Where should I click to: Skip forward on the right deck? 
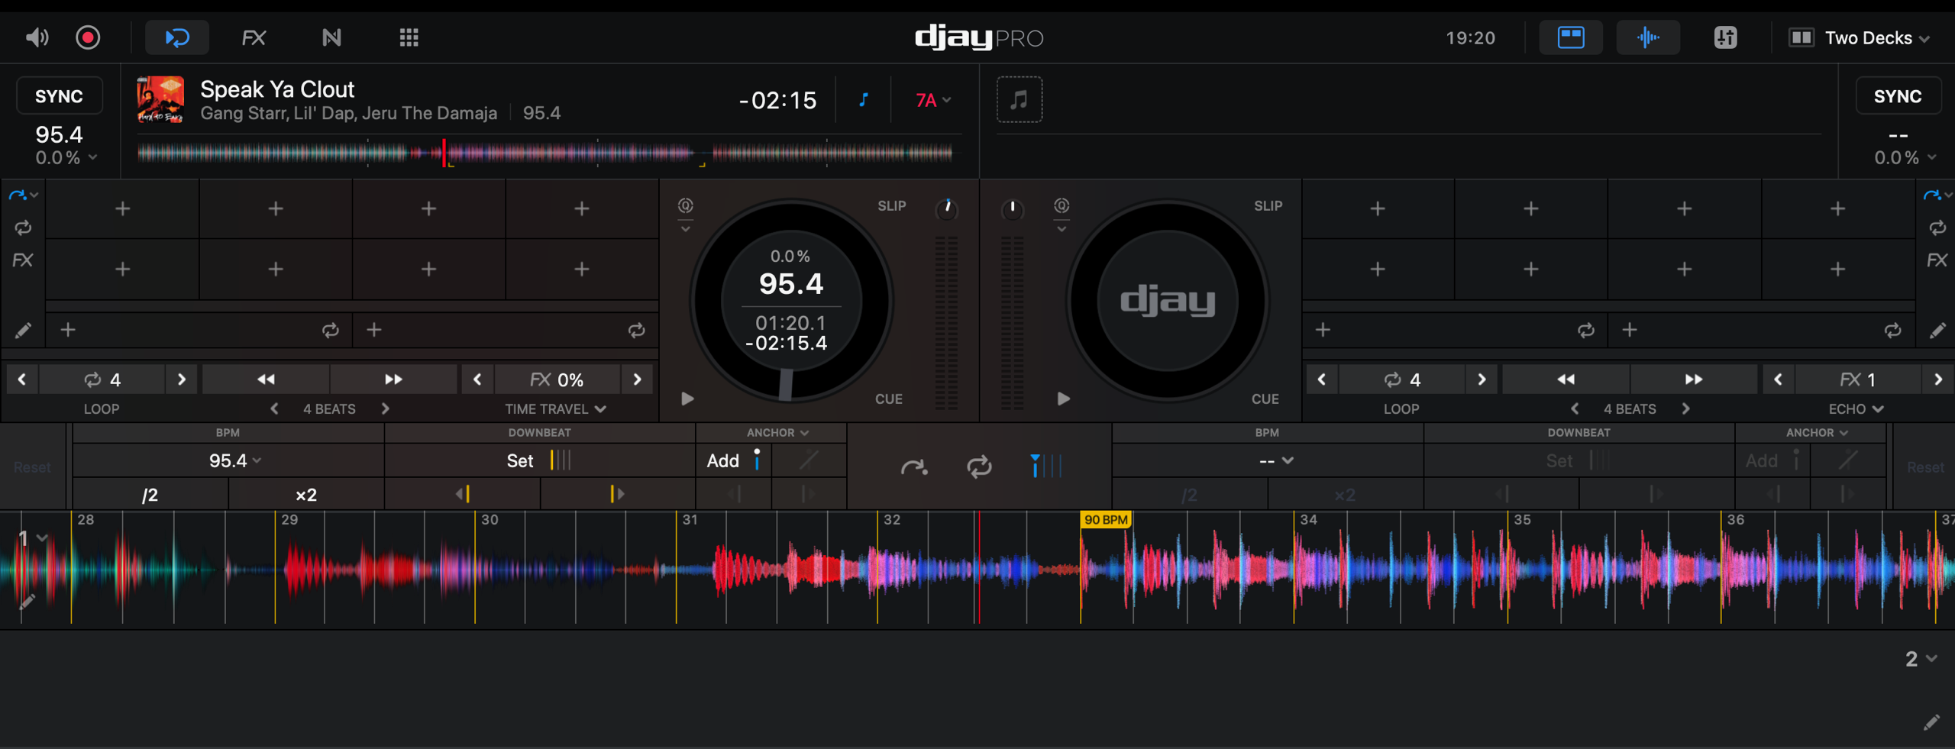(1693, 379)
